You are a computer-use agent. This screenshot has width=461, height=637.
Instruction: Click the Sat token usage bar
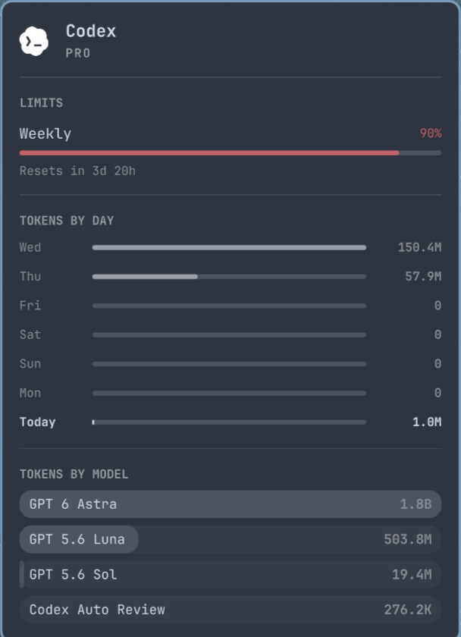(229, 335)
